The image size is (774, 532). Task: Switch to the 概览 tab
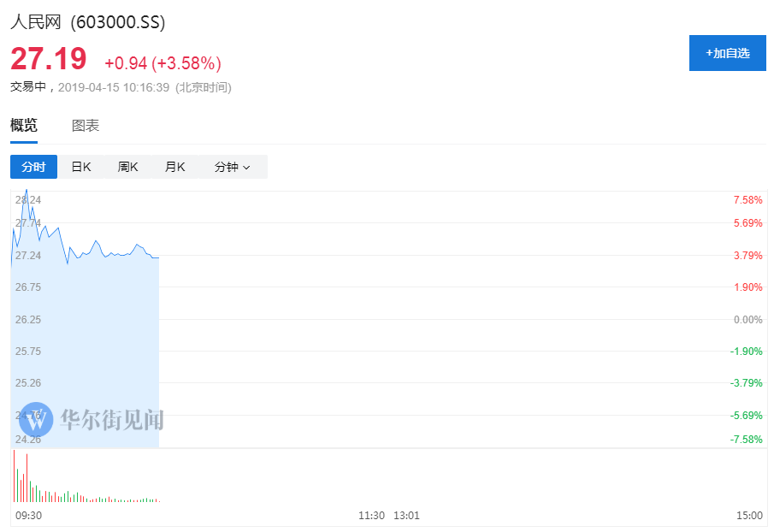click(24, 126)
